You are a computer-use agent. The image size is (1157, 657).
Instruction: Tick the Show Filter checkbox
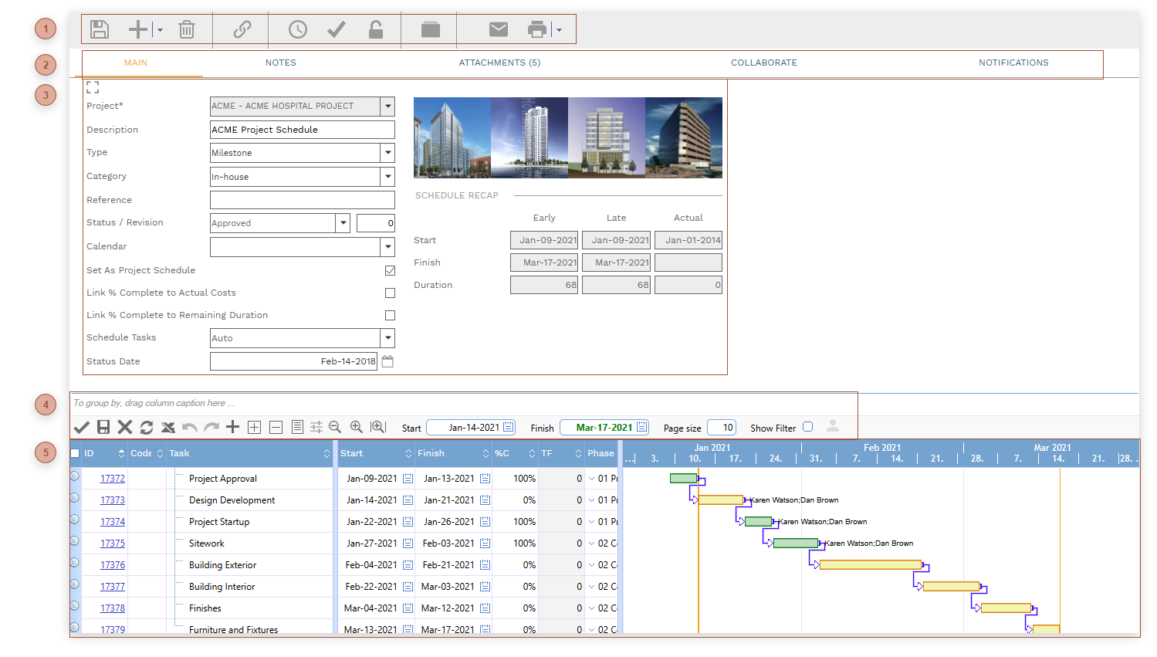(x=807, y=427)
